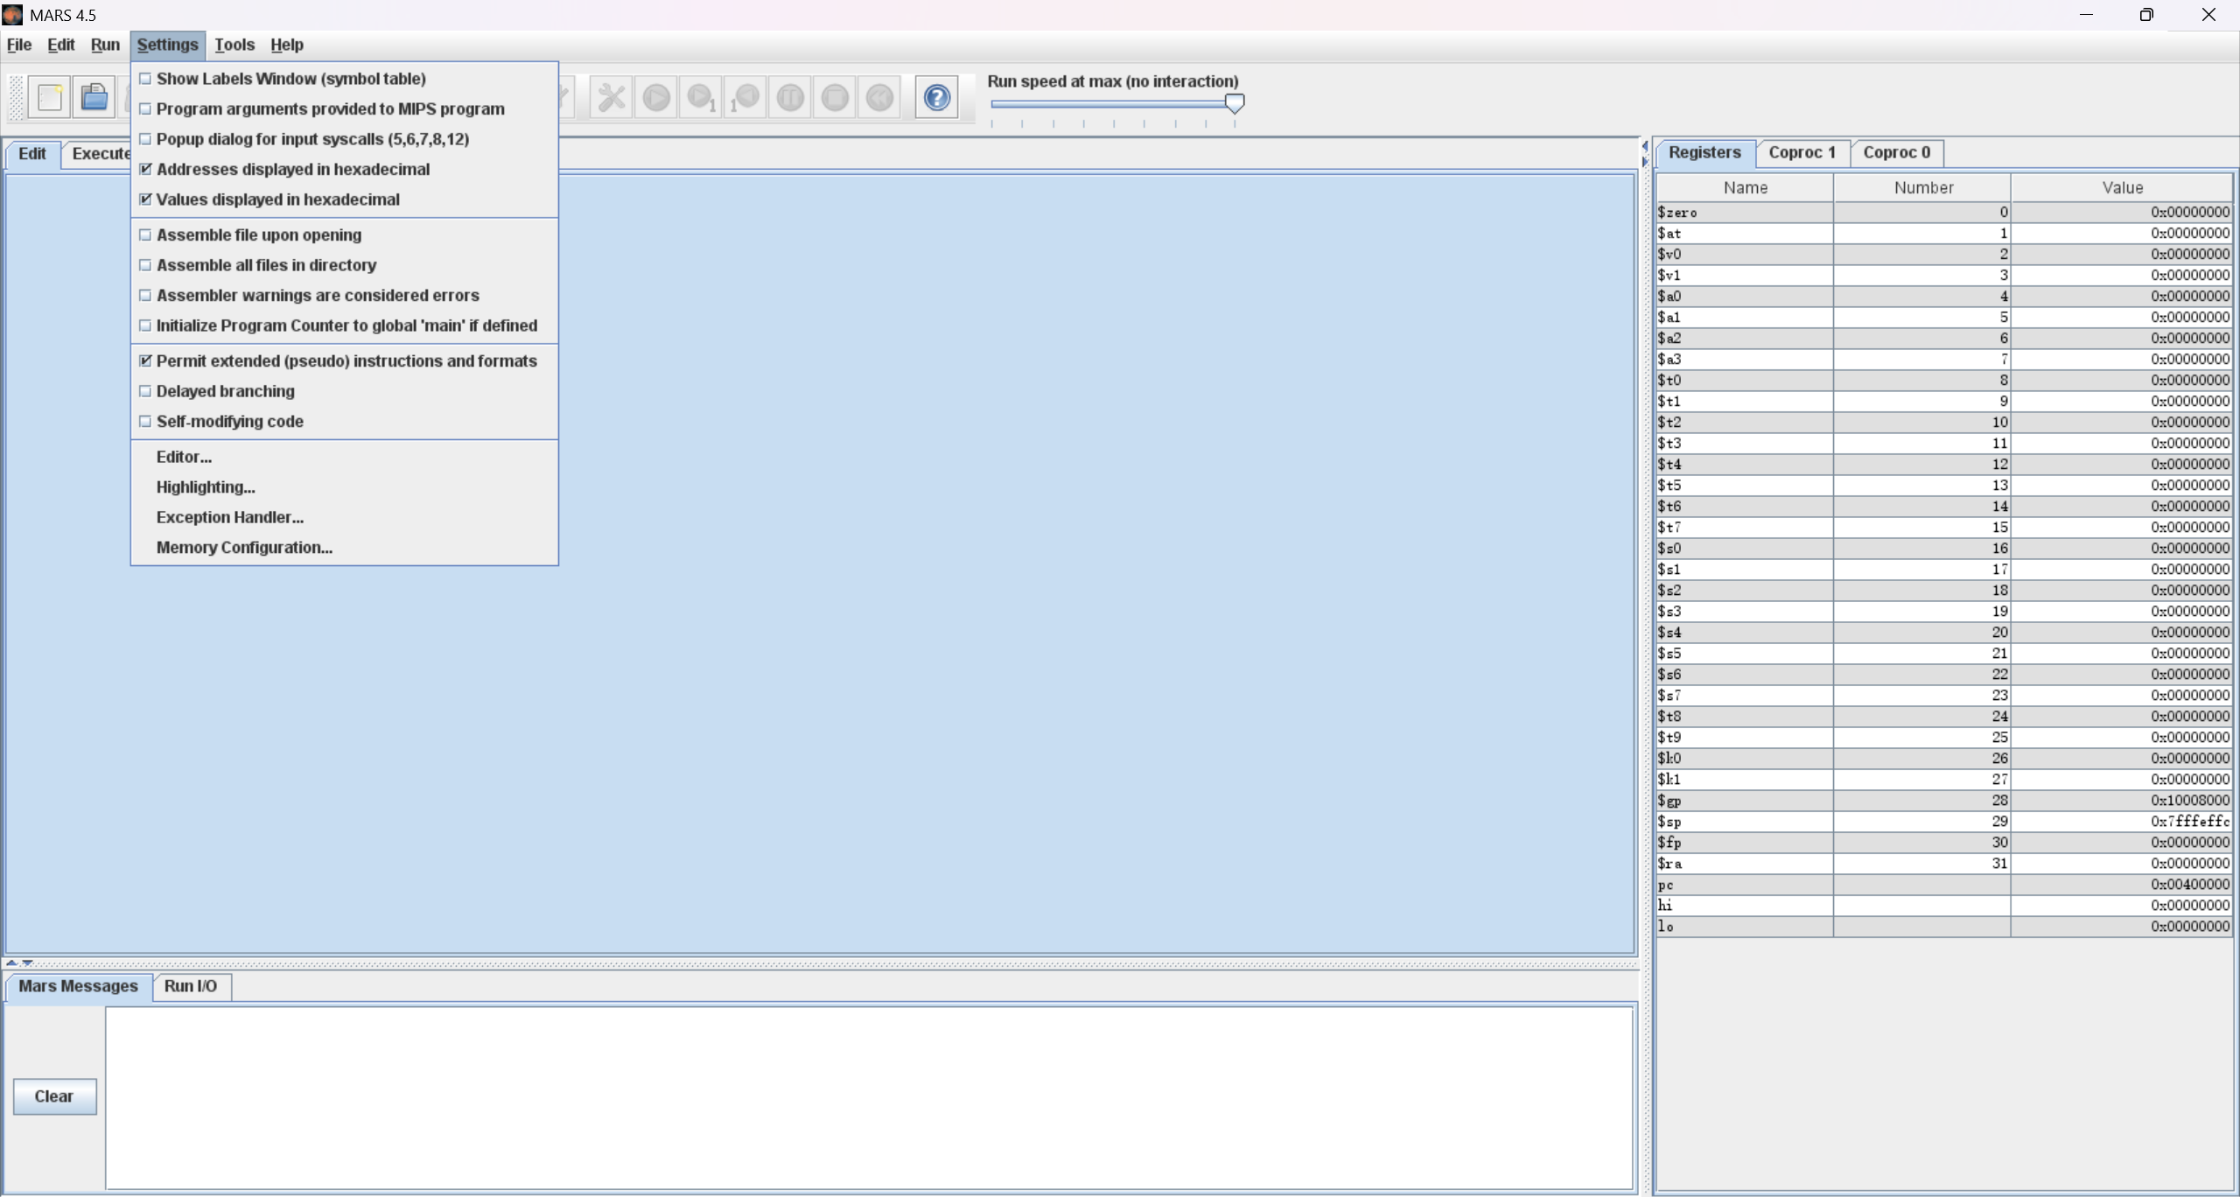Click the New file toolbar icon

[x=50, y=97]
